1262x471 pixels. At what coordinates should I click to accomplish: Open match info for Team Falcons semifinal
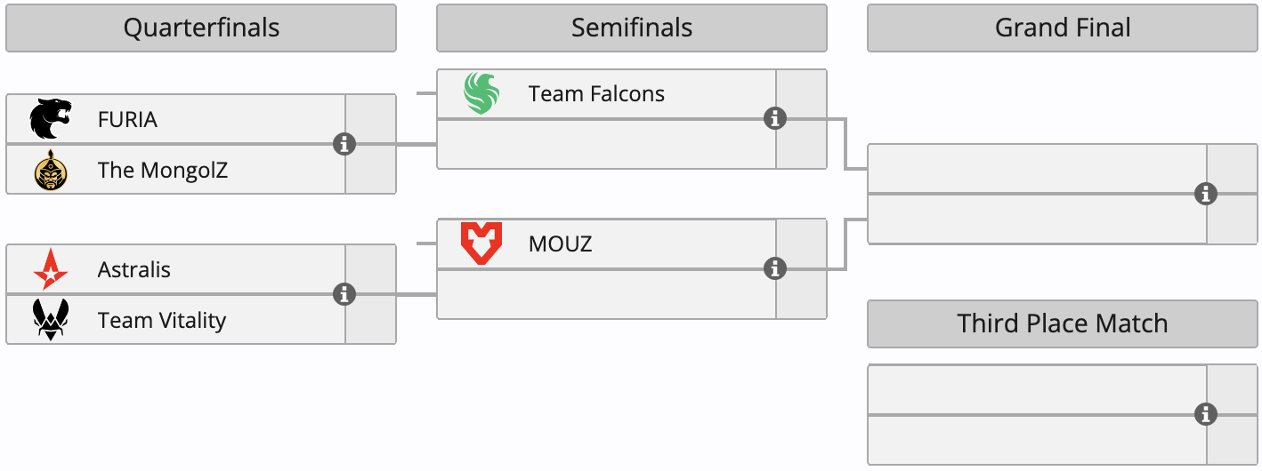tap(775, 118)
